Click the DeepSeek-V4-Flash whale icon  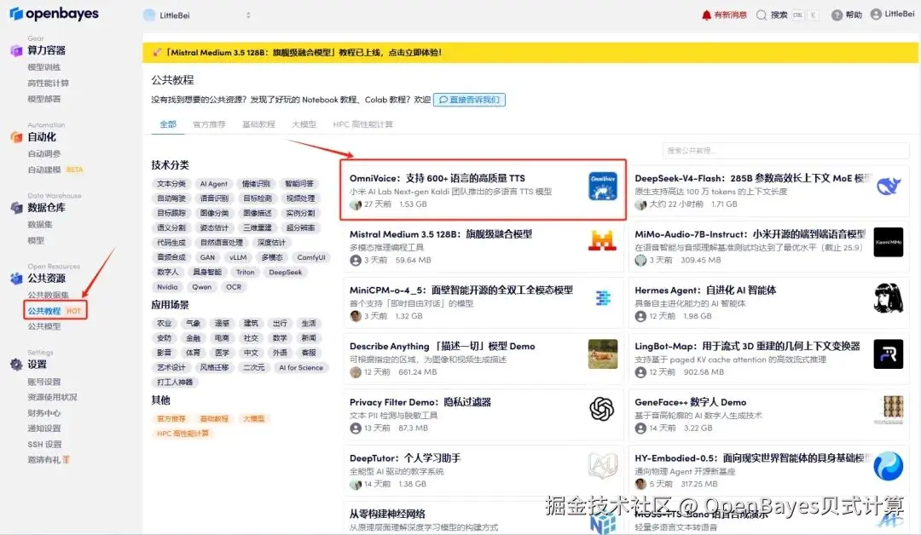coord(888,186)
